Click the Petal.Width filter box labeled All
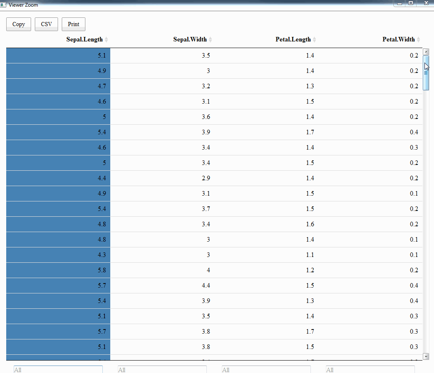The width and height of the screenshot is (434, 373). 370,369
